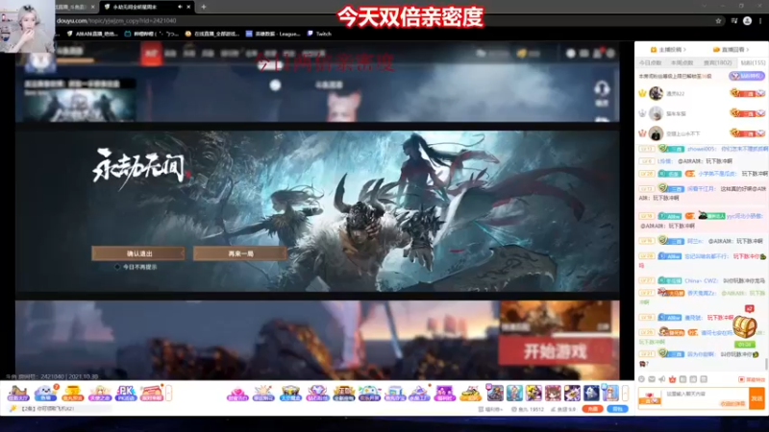Switch to the 钻粉(155) tab
769x432 pixels.
coord(753,62)
